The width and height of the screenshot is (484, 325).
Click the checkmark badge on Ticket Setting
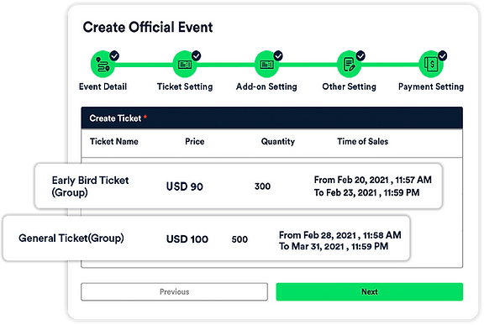(x=197, y=55)
